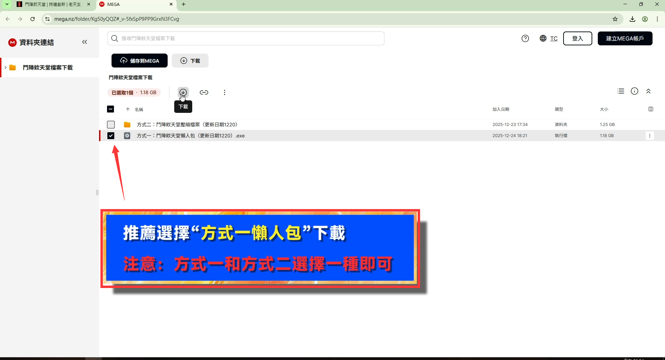
Task: Click the 建立MEGA帳戶 button
Action: [x=625, y=38]
